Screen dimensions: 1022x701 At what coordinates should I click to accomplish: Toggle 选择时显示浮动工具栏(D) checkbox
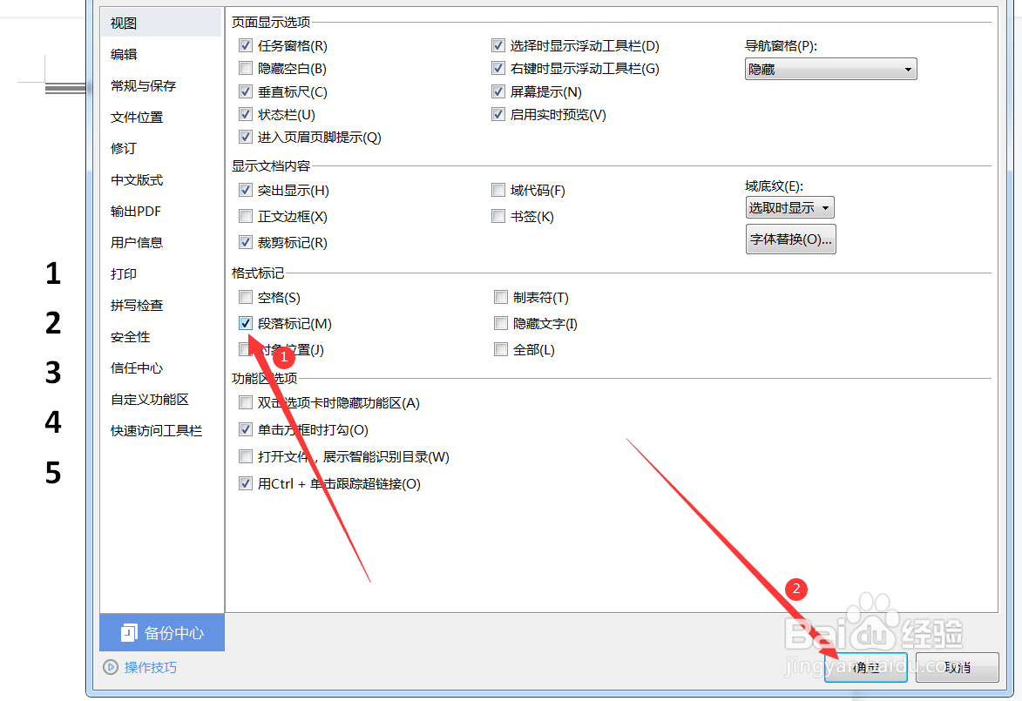point(498,45)
